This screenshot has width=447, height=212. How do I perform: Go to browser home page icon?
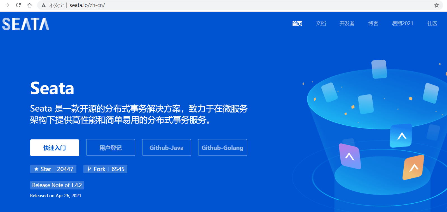29,5
